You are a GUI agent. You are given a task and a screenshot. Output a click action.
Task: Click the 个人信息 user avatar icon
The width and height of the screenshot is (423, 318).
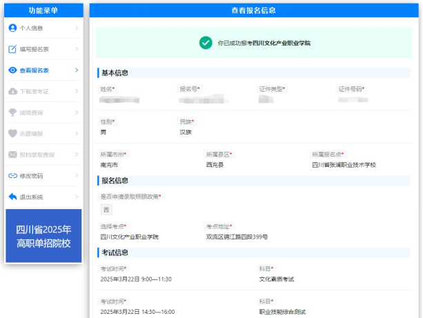pyautogui.click(x=12, y=28)
